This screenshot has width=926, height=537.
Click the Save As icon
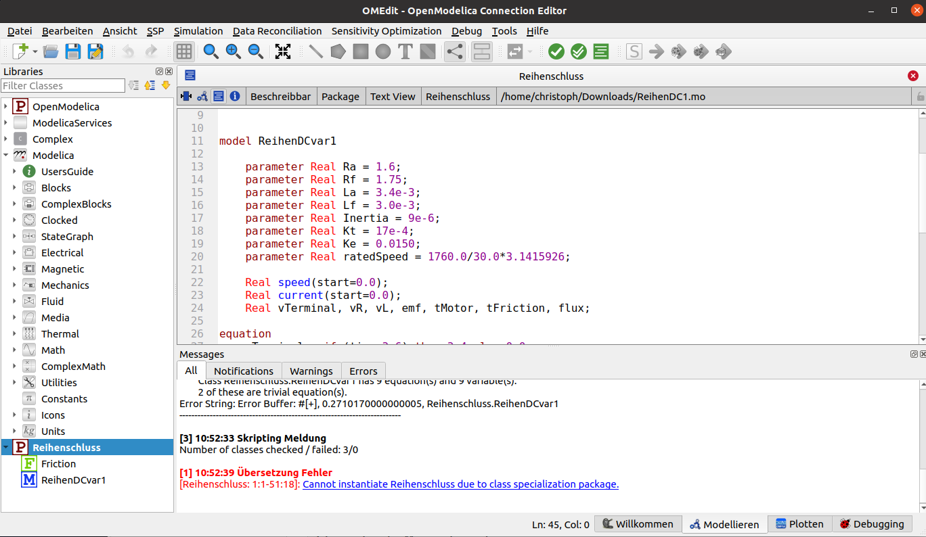(x=95, y=51)
